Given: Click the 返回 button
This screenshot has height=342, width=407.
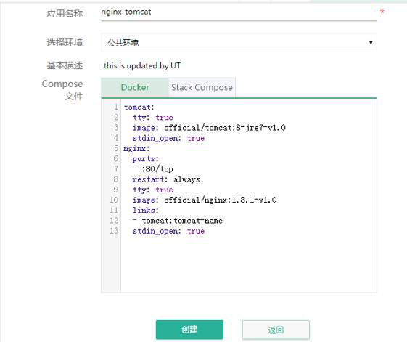Looking at the screenshot, I should 276,330.
